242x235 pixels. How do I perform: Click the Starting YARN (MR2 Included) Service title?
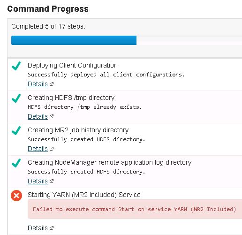pyautogui.click(x=84, y=195)
